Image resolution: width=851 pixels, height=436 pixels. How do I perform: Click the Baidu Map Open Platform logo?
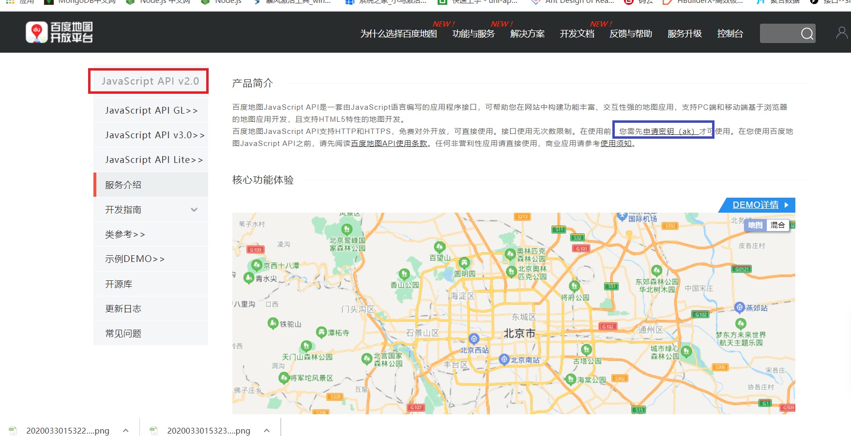(59, 32)
